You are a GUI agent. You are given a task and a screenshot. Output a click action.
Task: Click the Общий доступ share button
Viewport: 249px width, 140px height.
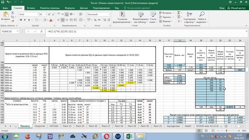[x=237, y=8]
